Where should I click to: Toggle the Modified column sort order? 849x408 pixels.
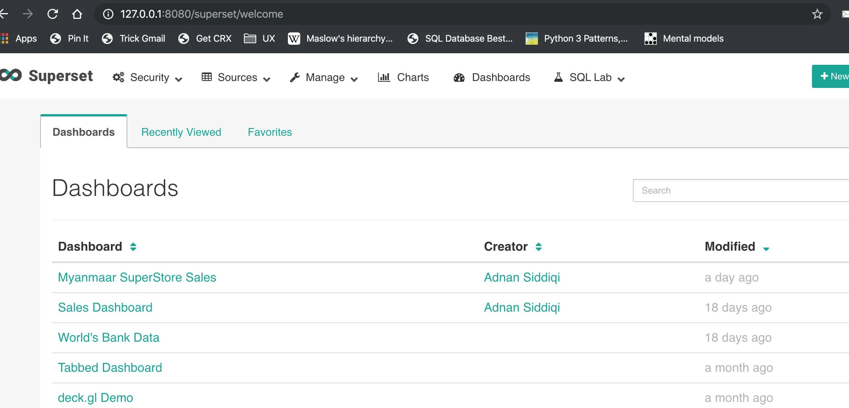(x=766, y=249)
